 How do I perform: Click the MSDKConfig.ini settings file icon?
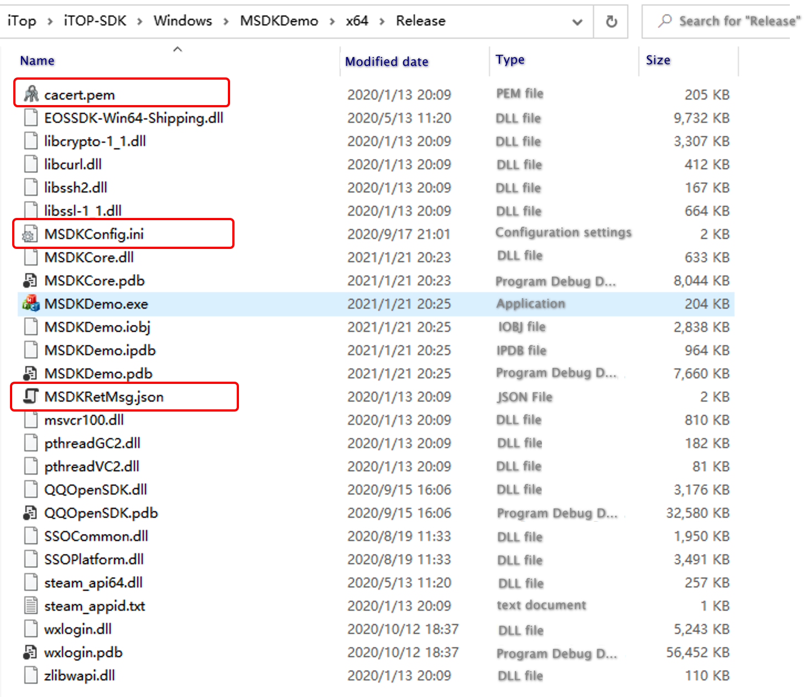click(30, 235)
